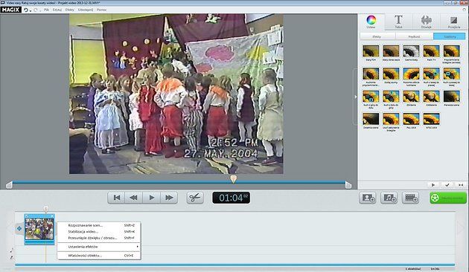Add video or photo with camera-plus button

[x=367, y=198]
